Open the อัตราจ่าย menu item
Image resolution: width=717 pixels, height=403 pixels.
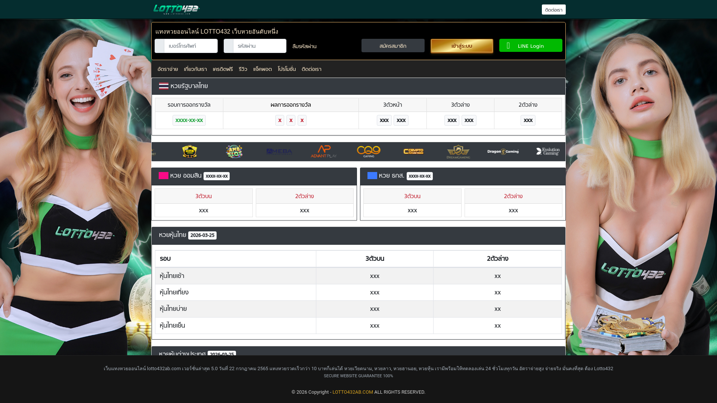click(168, 69)
